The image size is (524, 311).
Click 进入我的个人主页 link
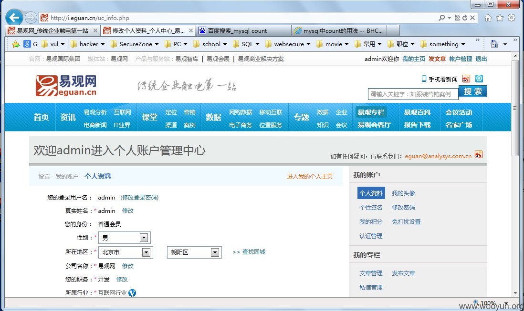(310, 176)
